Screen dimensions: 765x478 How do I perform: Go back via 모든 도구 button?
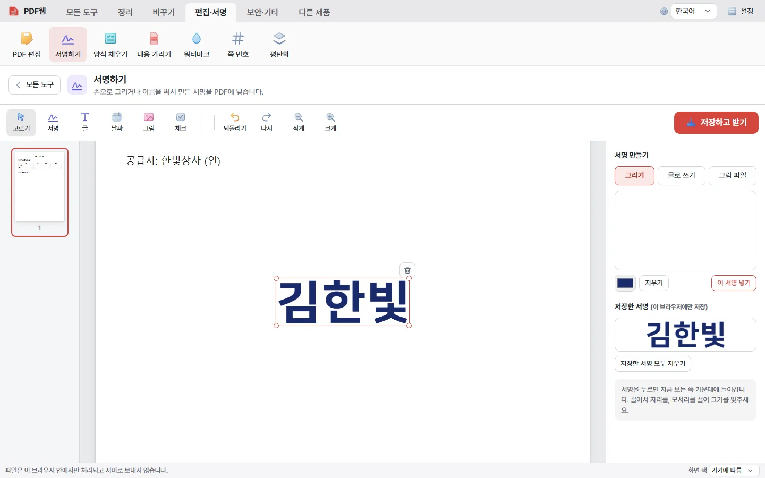35,85
